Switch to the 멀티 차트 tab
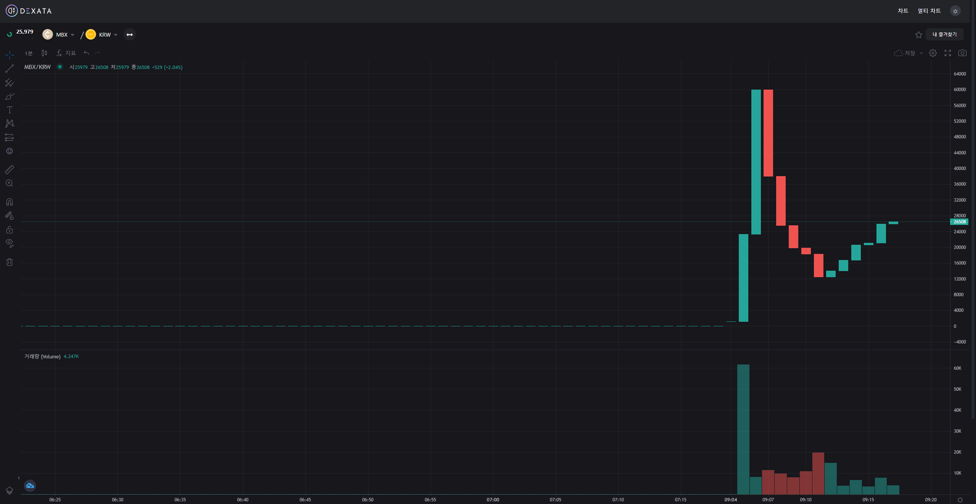Image resolution: width=976 pixels, height=504 pixels. [929, 11]
